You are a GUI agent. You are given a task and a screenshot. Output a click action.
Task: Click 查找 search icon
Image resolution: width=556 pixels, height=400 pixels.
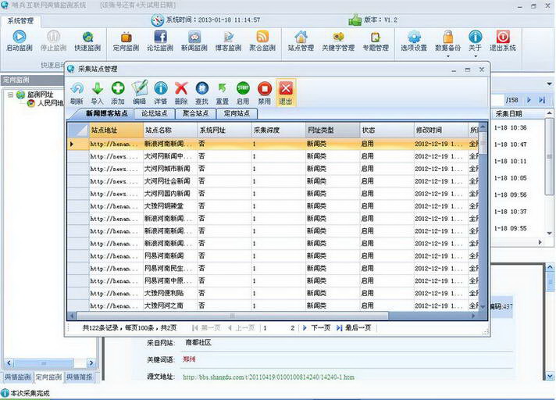(x=201, y=93)
